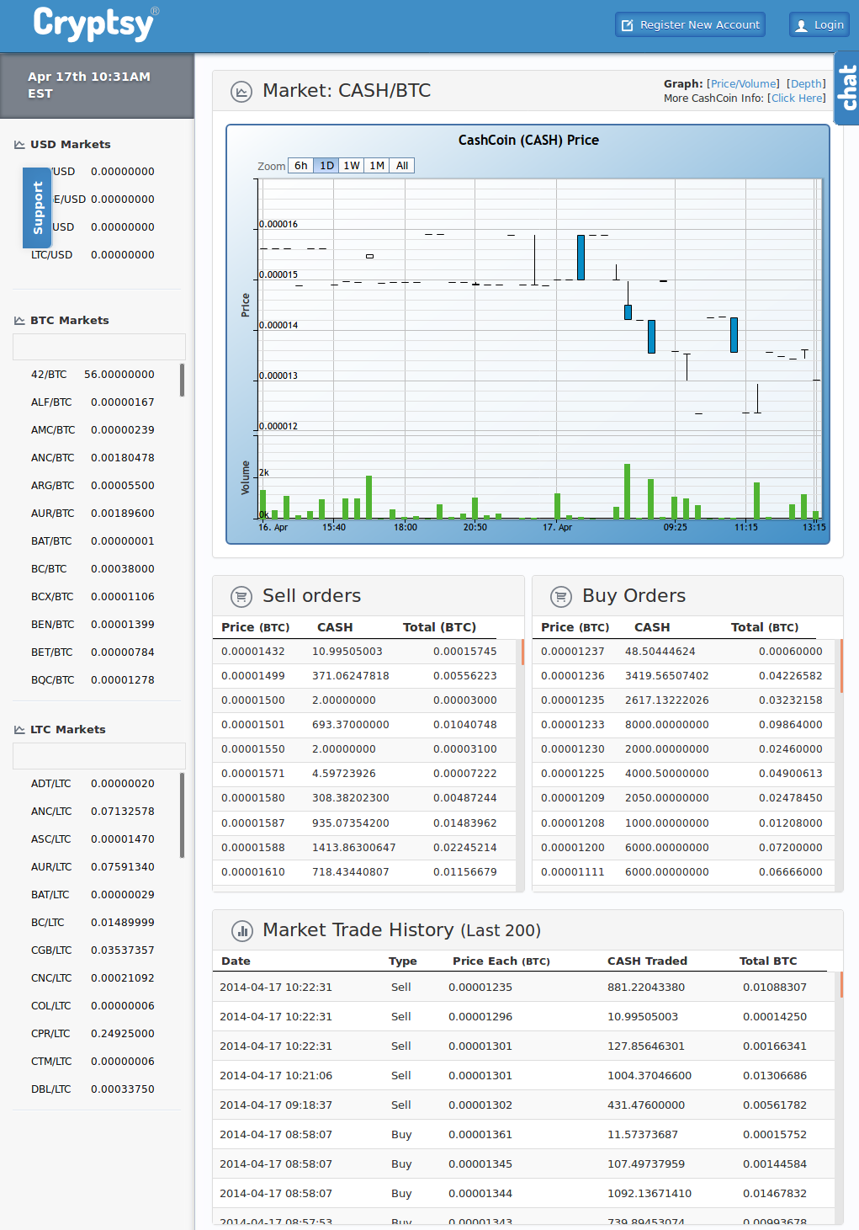Click the Trade History scrollbar thumb
The image size is (859, 1230).
(x=841, y=985)
